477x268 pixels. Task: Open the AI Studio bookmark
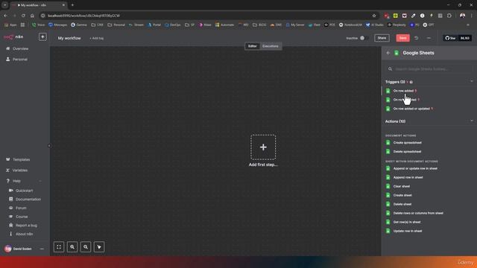pyautogui.click(x=374, y=25)
